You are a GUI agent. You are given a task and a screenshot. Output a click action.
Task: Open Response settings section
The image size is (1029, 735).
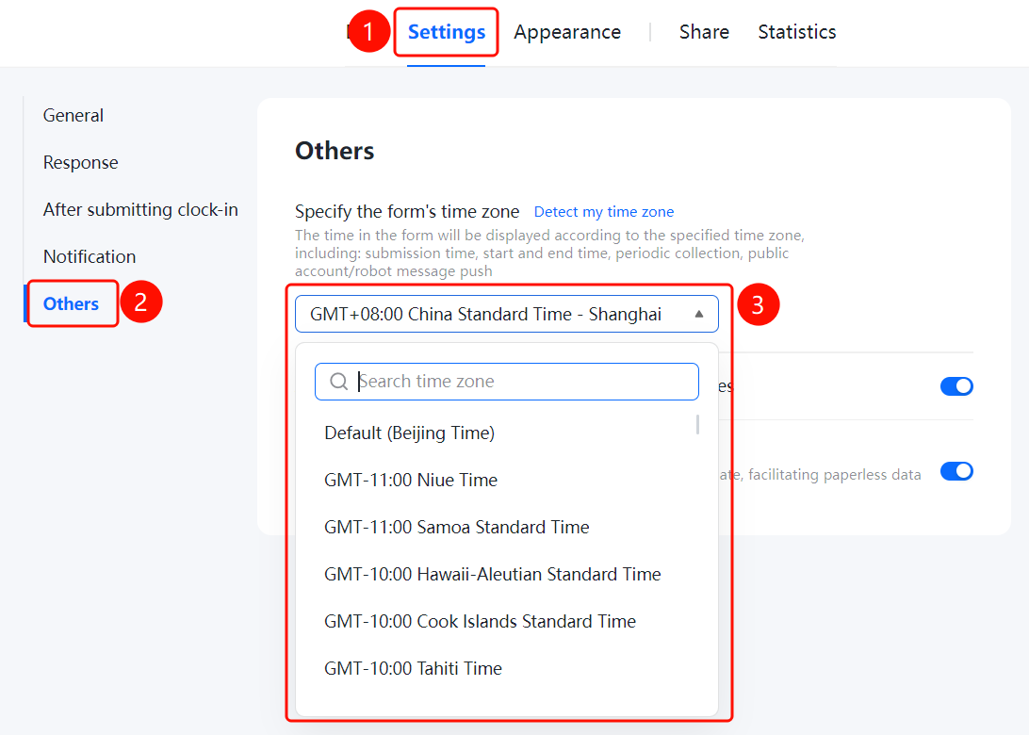81,163
